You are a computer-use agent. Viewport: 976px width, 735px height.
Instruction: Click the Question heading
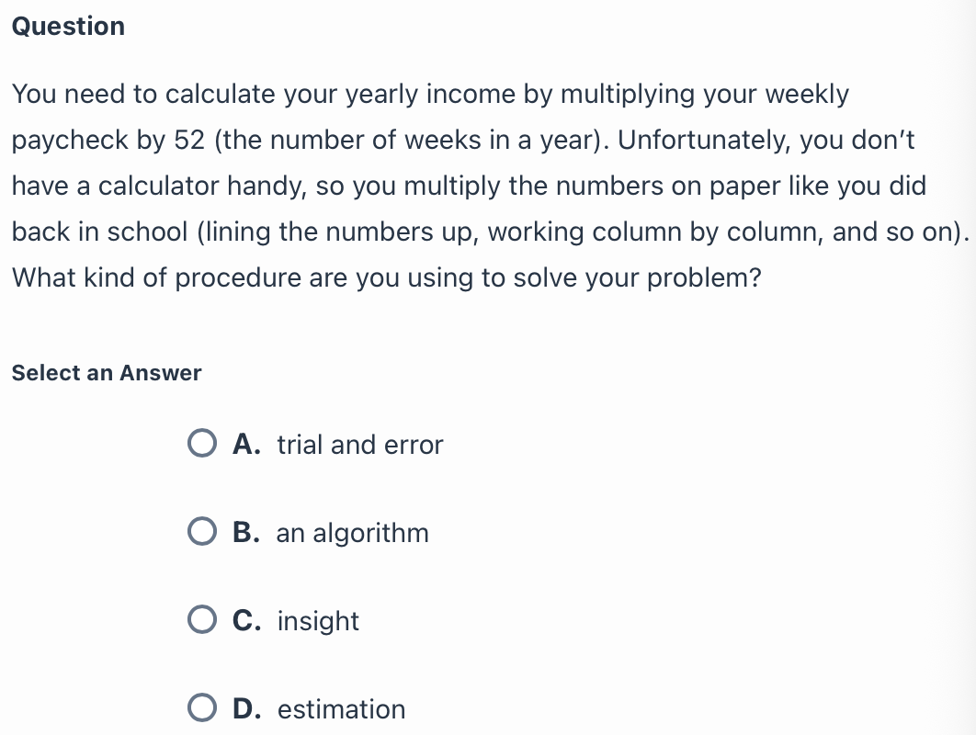[x=69, y=26]
